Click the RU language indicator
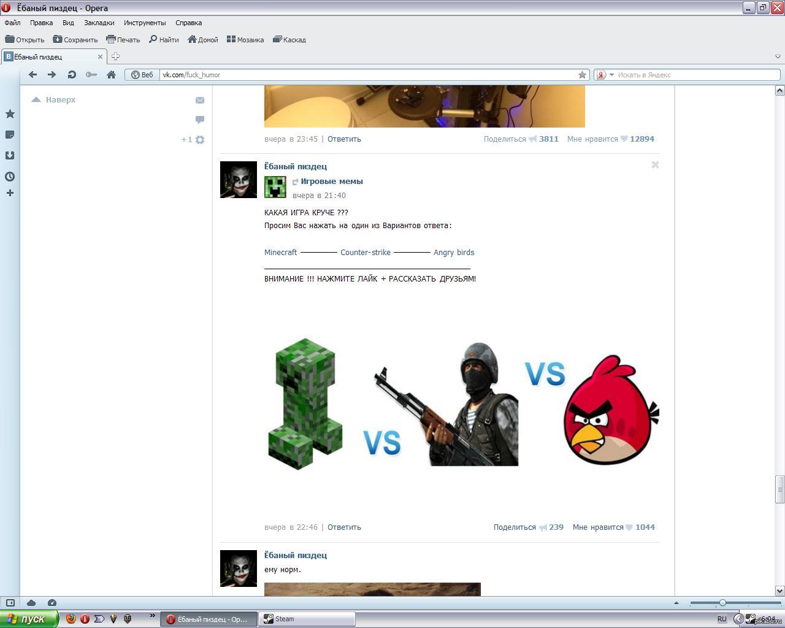785x628 pixels. tap(722, 619)
